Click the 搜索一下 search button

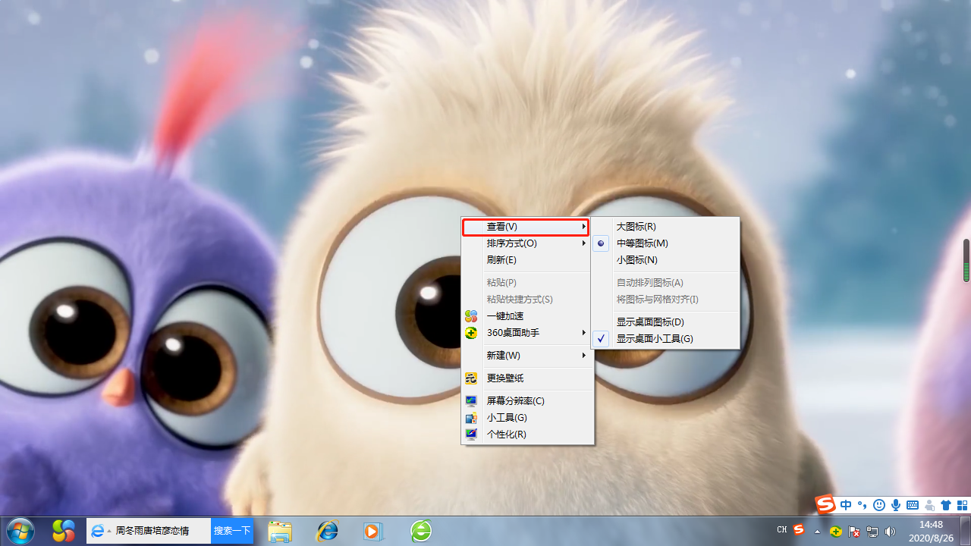pos(232,532)
